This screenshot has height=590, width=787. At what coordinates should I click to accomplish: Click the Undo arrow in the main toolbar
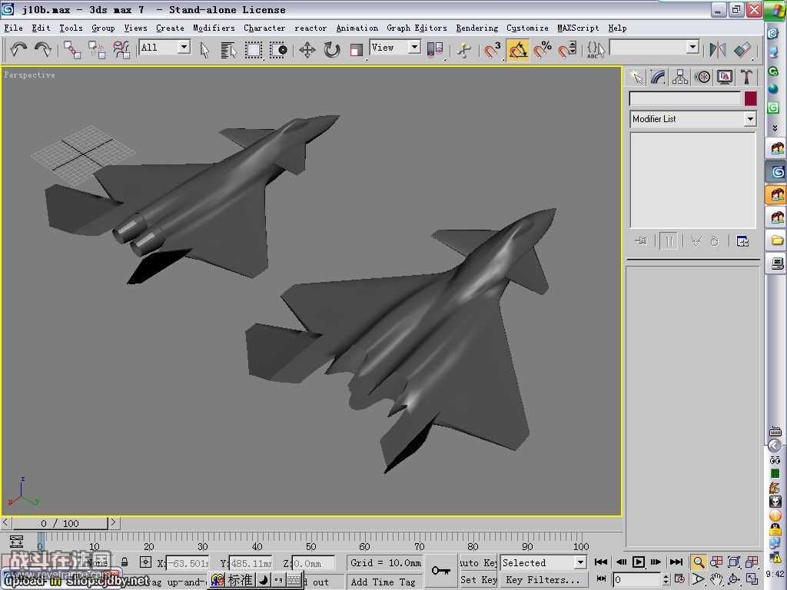click(x=18, y=50)
